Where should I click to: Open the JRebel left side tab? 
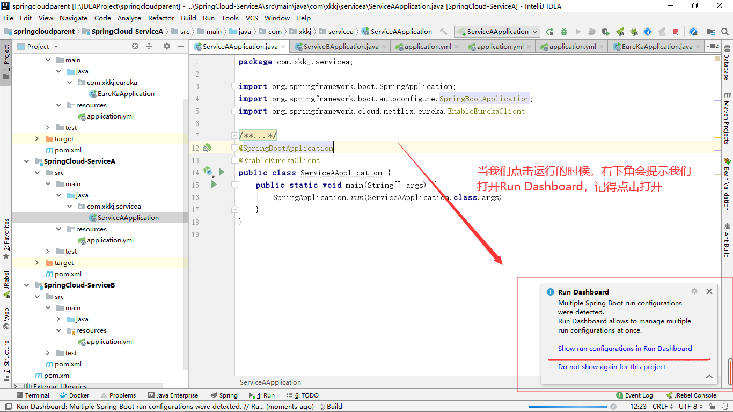[6, 284]
